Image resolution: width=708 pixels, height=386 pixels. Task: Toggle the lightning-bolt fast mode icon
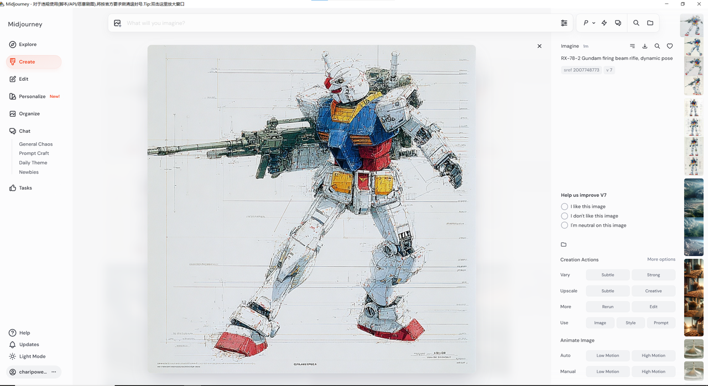604,23
